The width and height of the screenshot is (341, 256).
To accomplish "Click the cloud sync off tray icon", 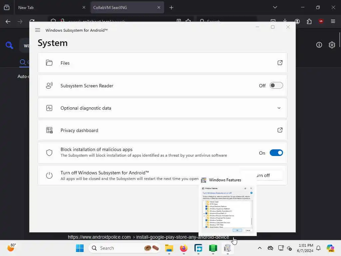I will (270, 248).
